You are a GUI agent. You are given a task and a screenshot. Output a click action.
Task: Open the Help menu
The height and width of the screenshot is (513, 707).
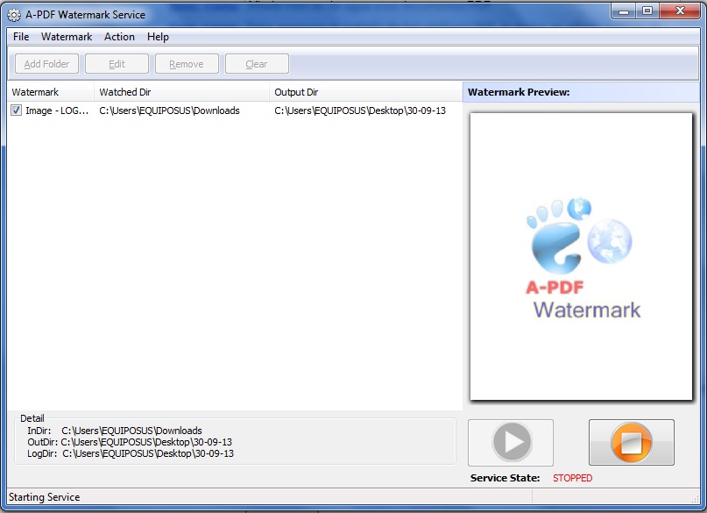[158, 37]
